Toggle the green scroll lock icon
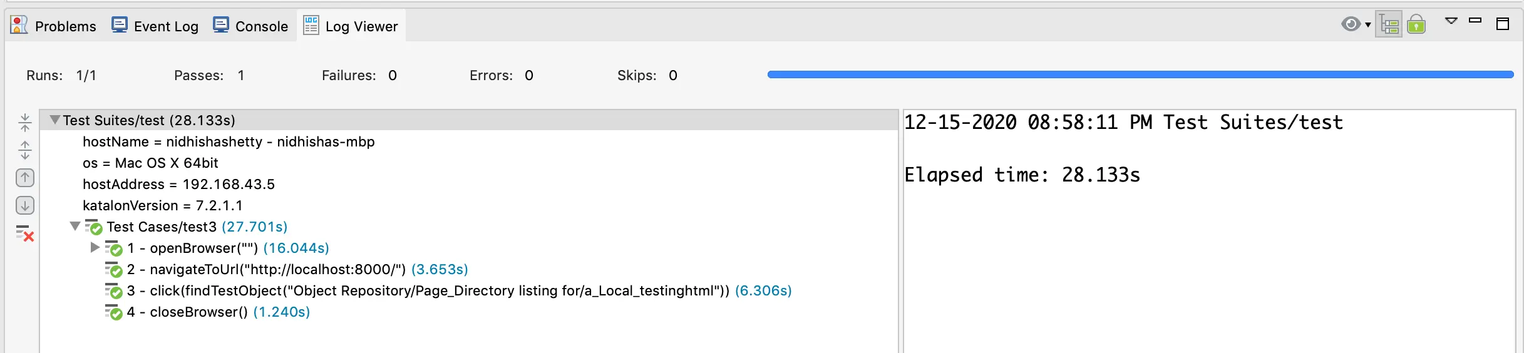Viewport: 1524px width, 353px height. tap(1416, 25)
